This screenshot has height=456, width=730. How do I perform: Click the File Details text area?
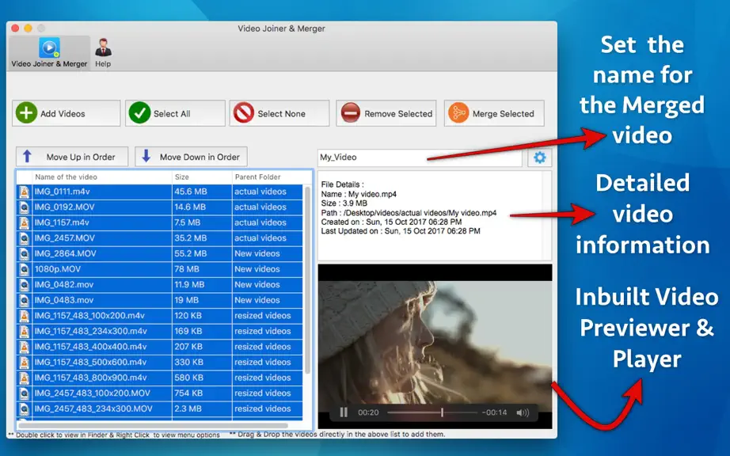pyautogui.click(x=435, y=216)
